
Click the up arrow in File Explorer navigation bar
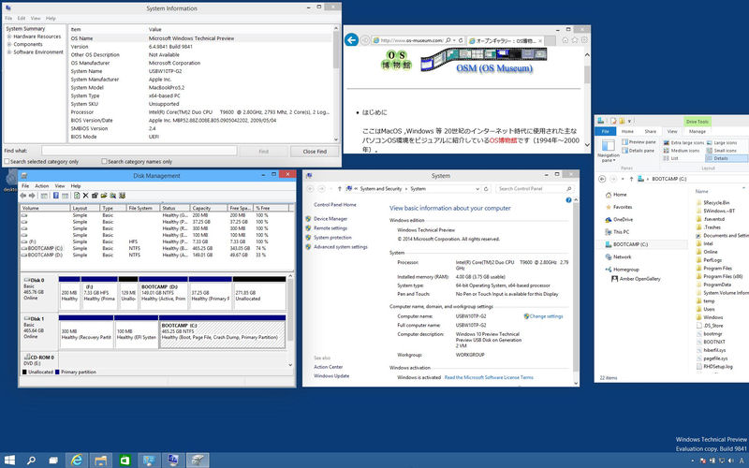pos(631,179)
